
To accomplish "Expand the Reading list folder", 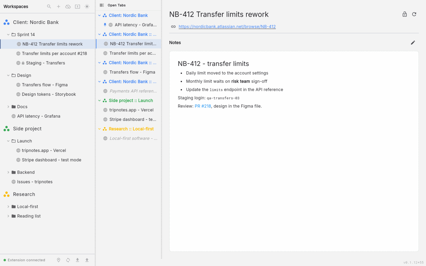I will [x=8, y=216].
